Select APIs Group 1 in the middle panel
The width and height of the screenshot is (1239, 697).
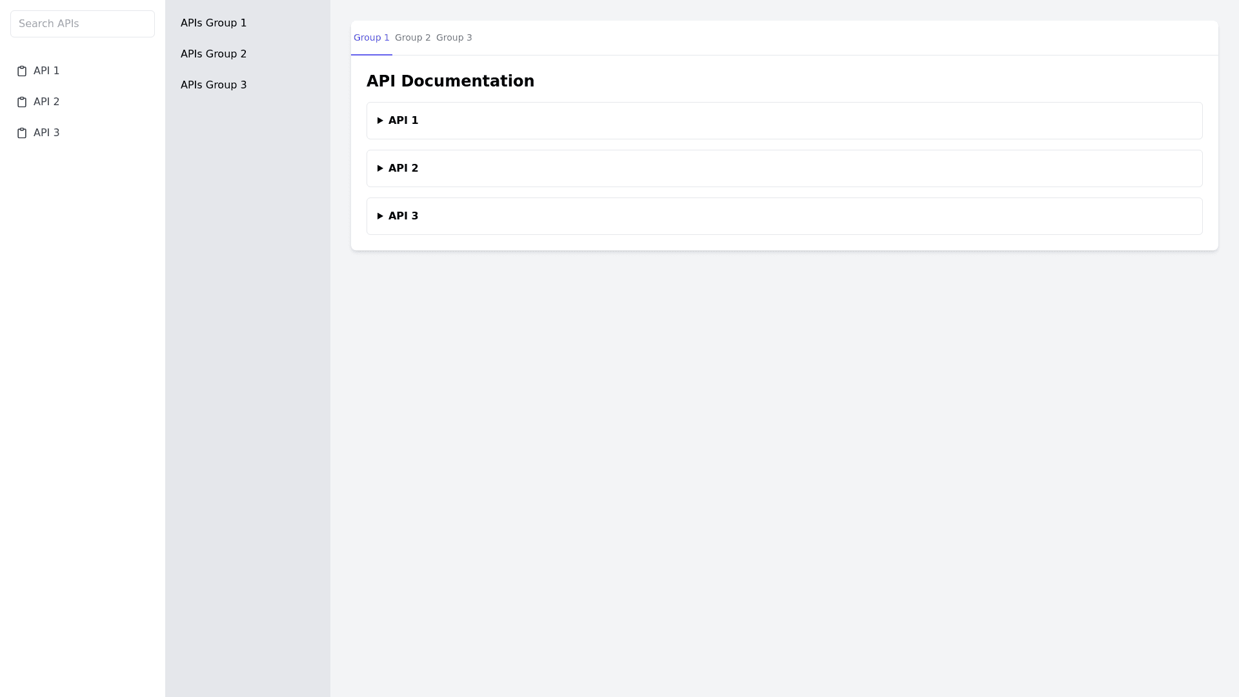(x=214, y=23)
